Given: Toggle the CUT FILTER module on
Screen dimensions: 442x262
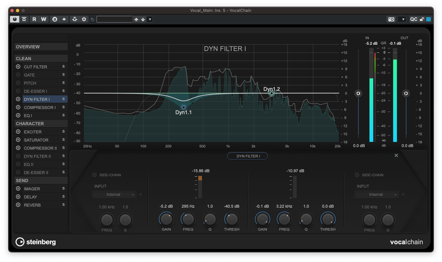Looking at the screenshot, I should 18,67.
